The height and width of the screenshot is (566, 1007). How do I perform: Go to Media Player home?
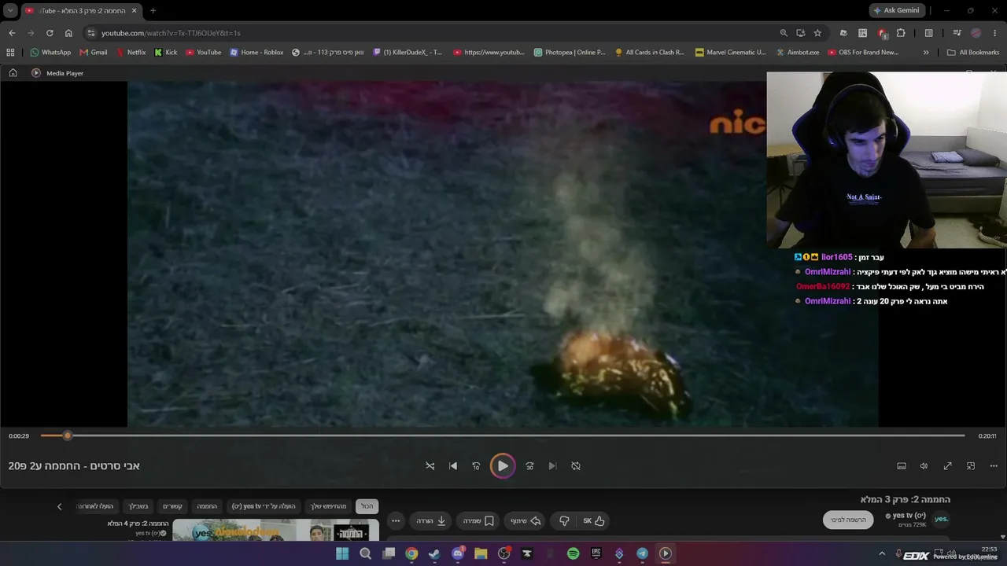click(13, 73)
